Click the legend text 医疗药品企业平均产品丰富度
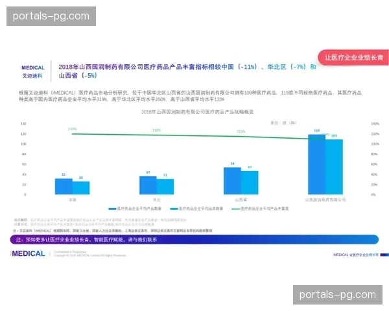 265,209
